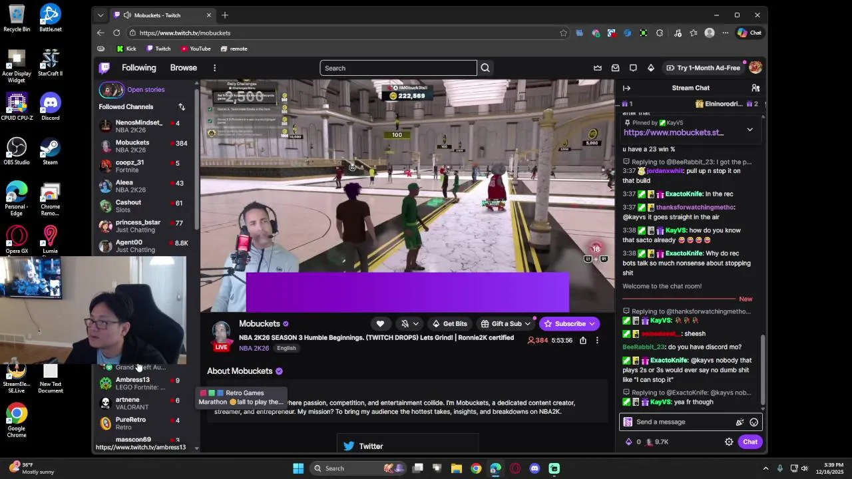Sort Followed Channels with the arrows icon
Image resolution: width=852 pixels, height=479 pixels.
tap(182, 106)
